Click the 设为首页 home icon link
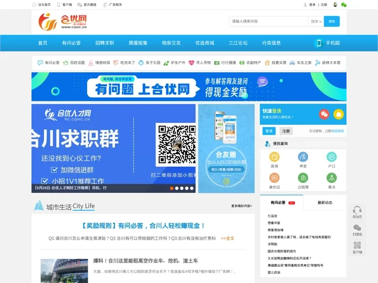The image size is (378, 283). point(41,5)
